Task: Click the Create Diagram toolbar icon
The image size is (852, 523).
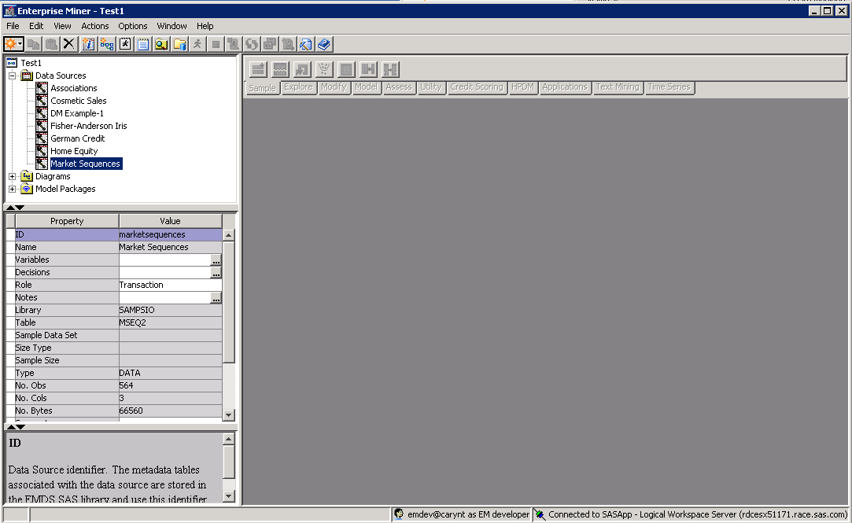Action: pos(107,44)
